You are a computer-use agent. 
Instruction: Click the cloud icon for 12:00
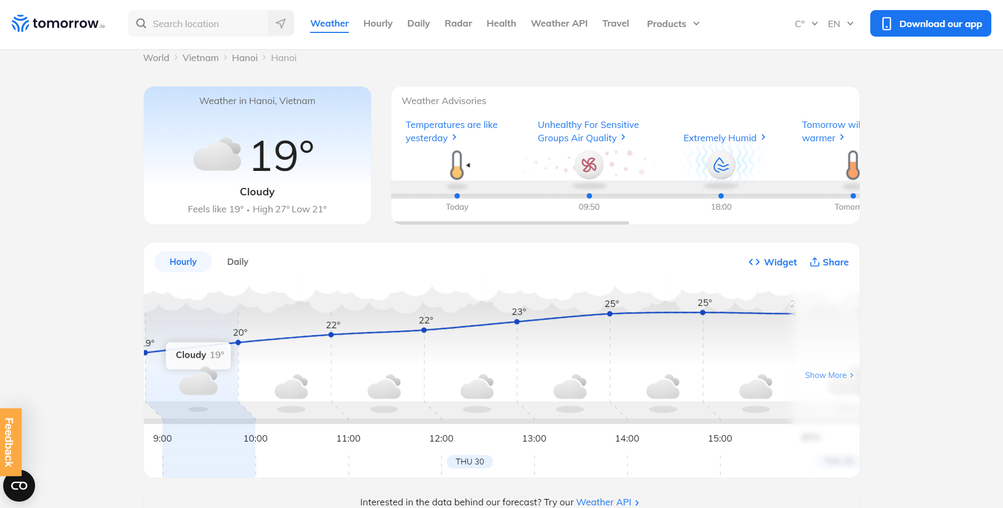click(477, 388)
